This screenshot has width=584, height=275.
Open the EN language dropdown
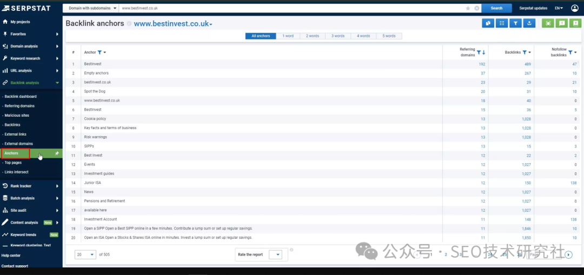[559, 8]
